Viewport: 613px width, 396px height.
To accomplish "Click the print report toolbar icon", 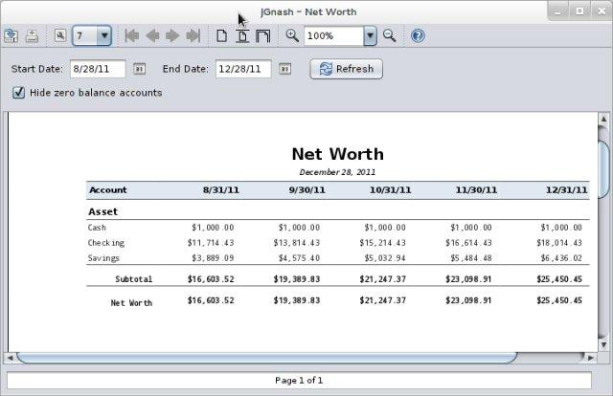I will pyautogui.click(x=32, y=36).
